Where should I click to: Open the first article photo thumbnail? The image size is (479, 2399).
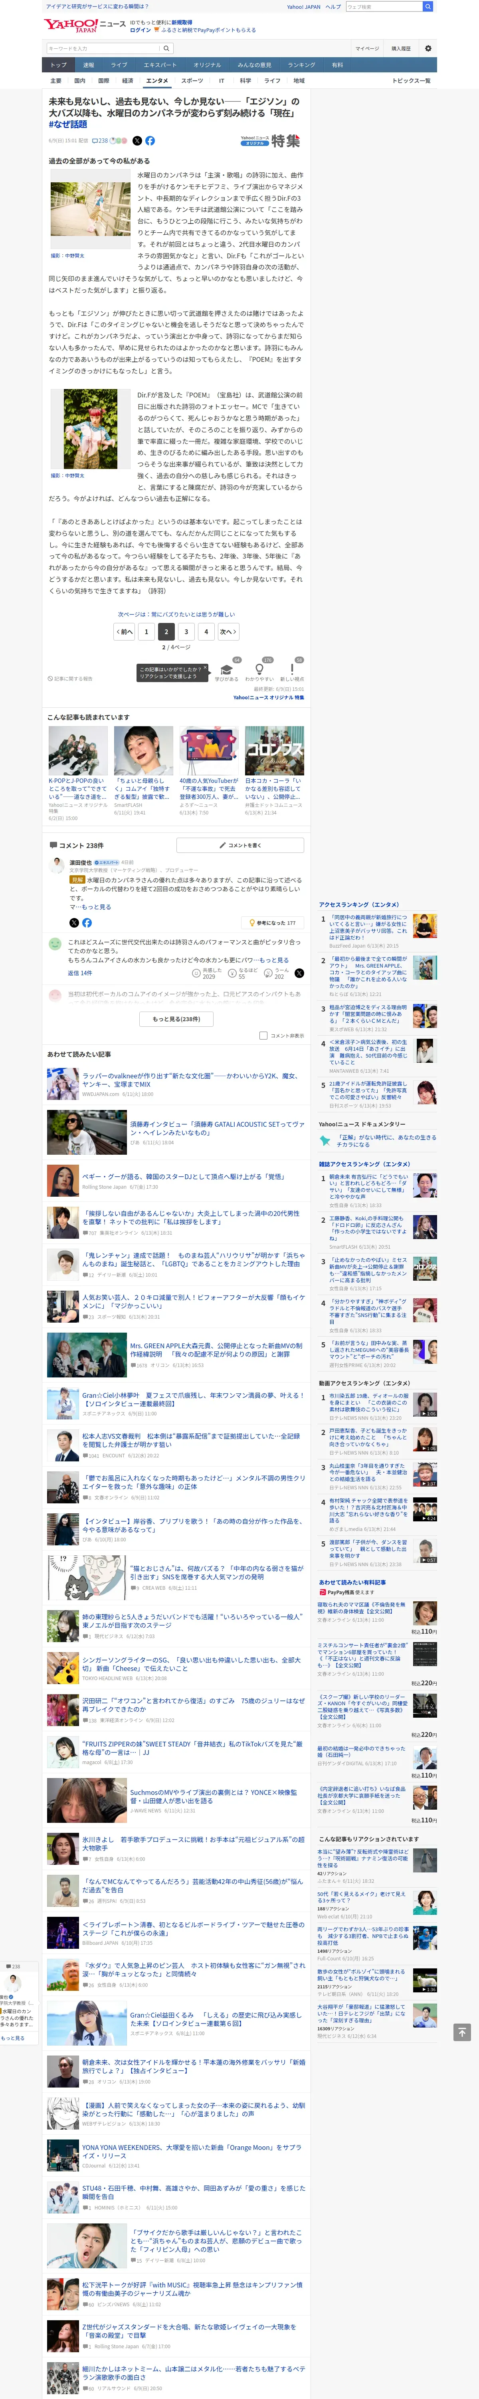(x=89, y=210)
